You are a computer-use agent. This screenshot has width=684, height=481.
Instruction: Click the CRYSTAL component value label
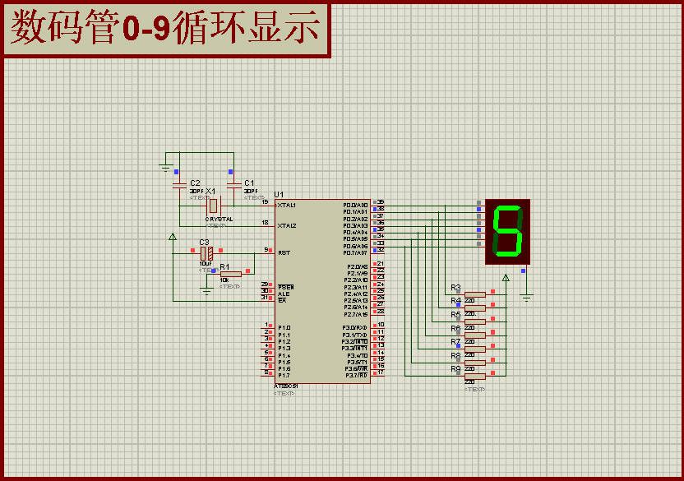click(x=219, y=219)
